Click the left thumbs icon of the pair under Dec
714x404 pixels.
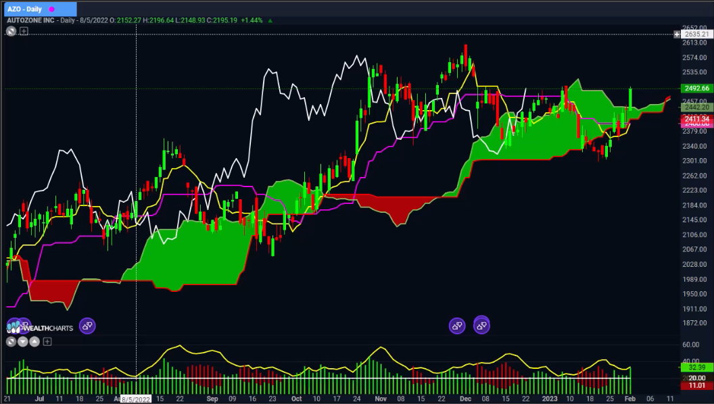(x=457, y=325)
